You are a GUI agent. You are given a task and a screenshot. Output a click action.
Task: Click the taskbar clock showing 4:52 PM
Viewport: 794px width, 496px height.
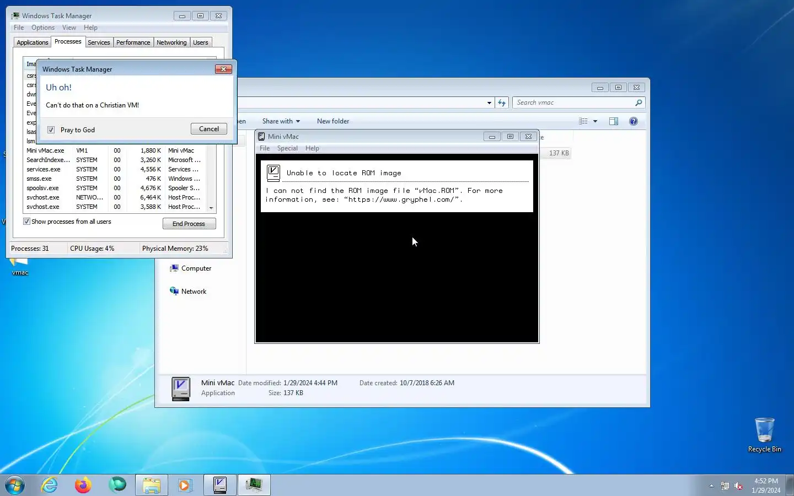click(x=766, y=486)
